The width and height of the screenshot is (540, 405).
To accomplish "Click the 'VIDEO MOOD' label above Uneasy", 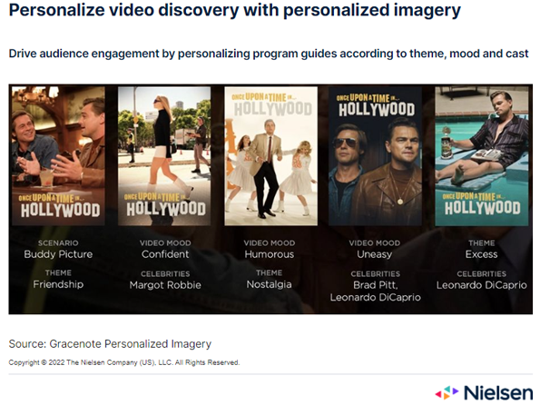I will [x=375, y=243].
